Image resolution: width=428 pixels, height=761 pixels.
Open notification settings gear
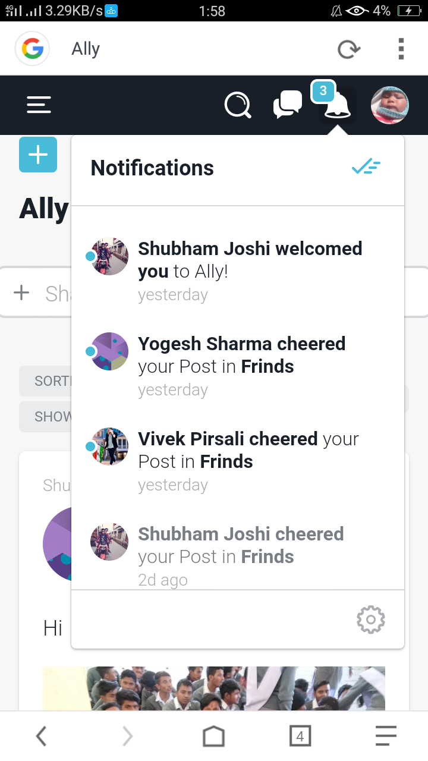(x=370, y=620)
